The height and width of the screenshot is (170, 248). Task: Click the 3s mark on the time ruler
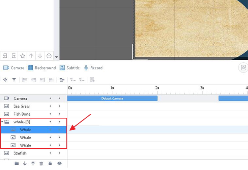[x=202, y=88]
